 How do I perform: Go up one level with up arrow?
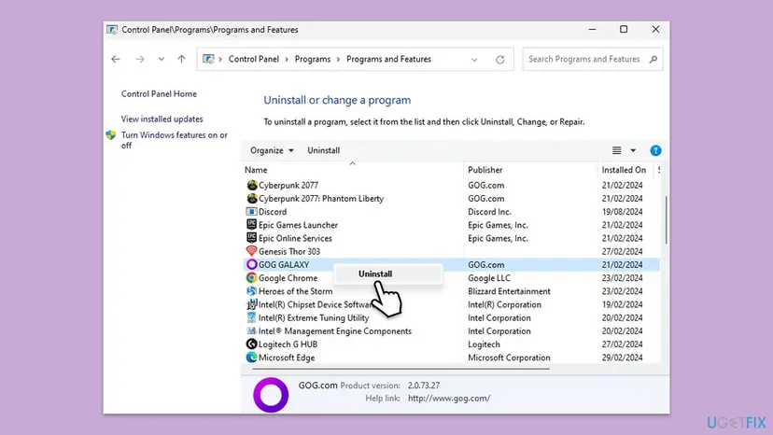pos(181,59)
